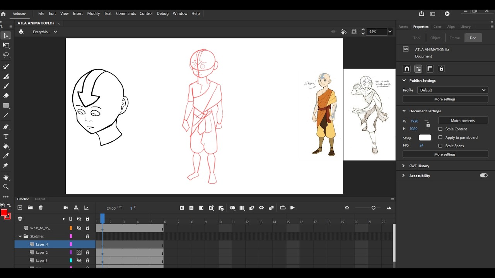Open the Modify menu
495x278 pixels.
tap(94, 14)
